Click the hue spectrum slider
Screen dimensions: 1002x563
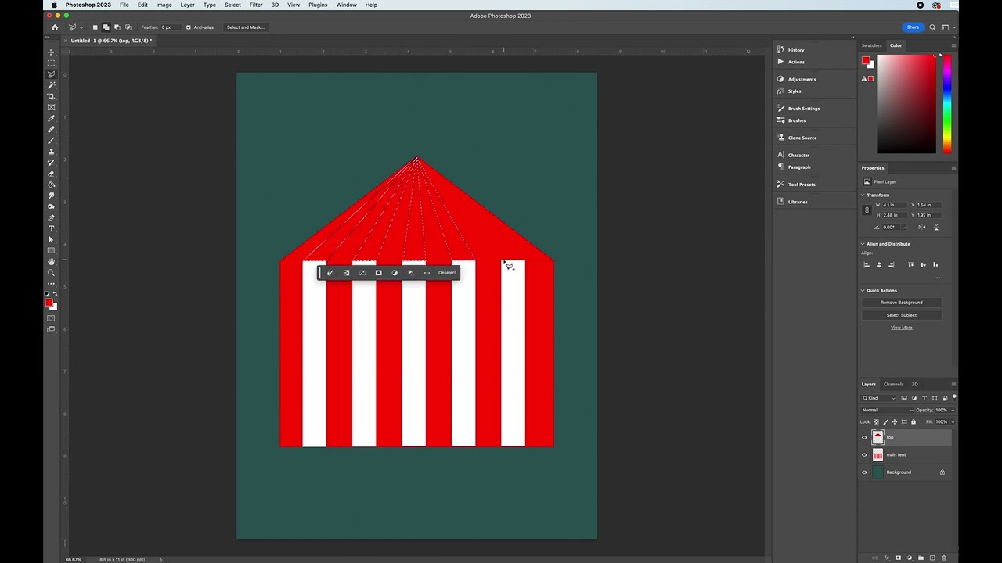pyautogui.click(x=947, y=105)
